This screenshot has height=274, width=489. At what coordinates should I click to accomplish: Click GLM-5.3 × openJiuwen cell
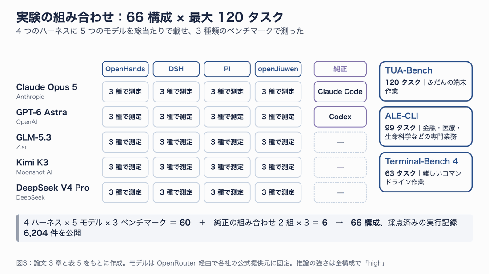pyautogui.click(x=278, y=142)
